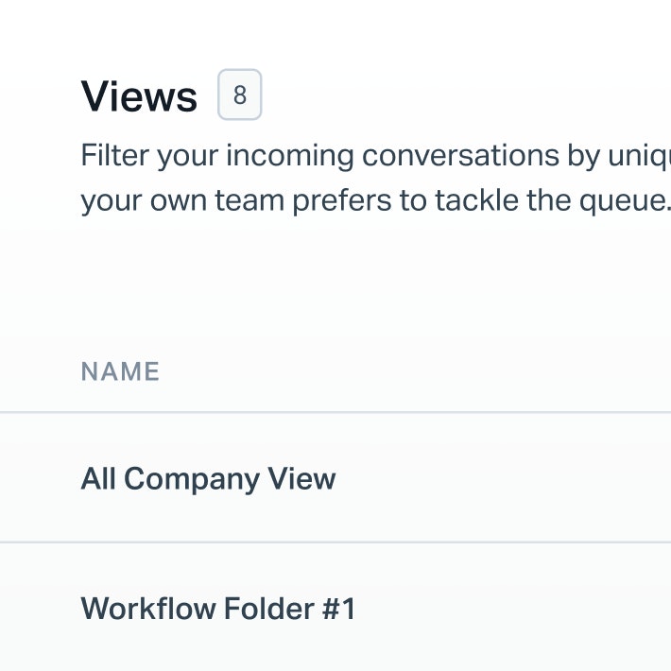This screenshot has height=671, width=671.
Task: Open the Workflow Folder #1 entry
Action: pos(217,609)
